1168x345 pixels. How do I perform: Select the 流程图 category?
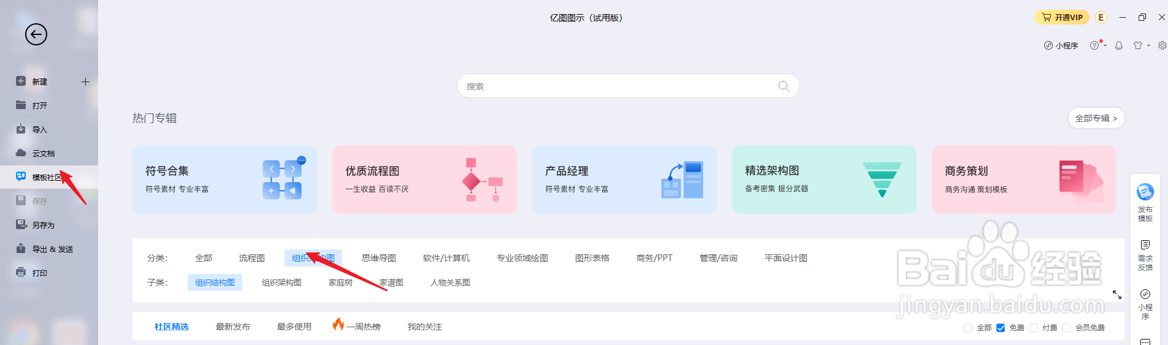click(x=252, y=258)
